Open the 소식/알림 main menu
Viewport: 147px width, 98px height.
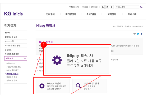(91, 14)
